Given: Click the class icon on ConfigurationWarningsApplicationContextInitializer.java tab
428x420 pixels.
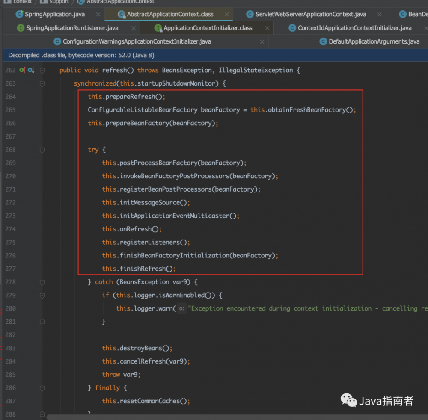Looking at the screenshot, I should (x=57, y=41).
